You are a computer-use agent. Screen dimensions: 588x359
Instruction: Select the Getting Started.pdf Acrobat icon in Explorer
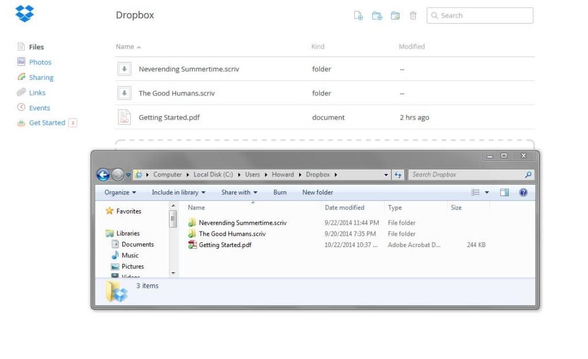tap(192, 245)
